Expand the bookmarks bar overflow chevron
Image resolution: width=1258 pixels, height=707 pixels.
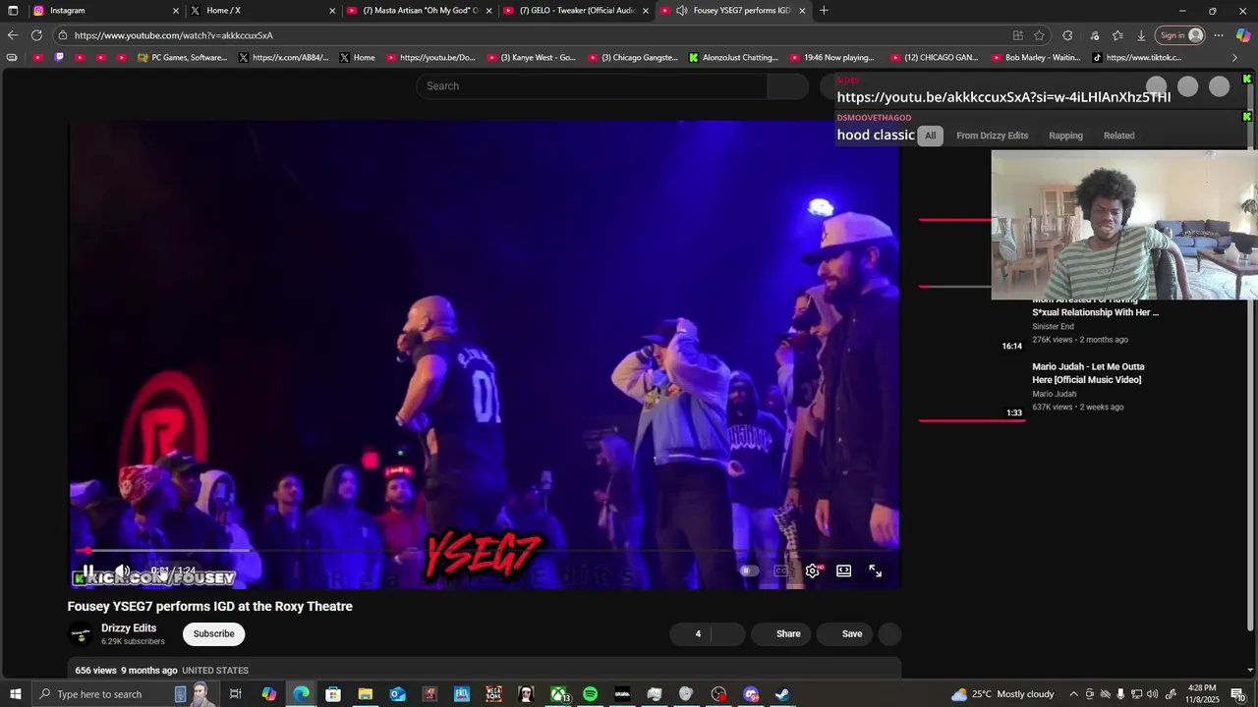(x=1235, y=58)
